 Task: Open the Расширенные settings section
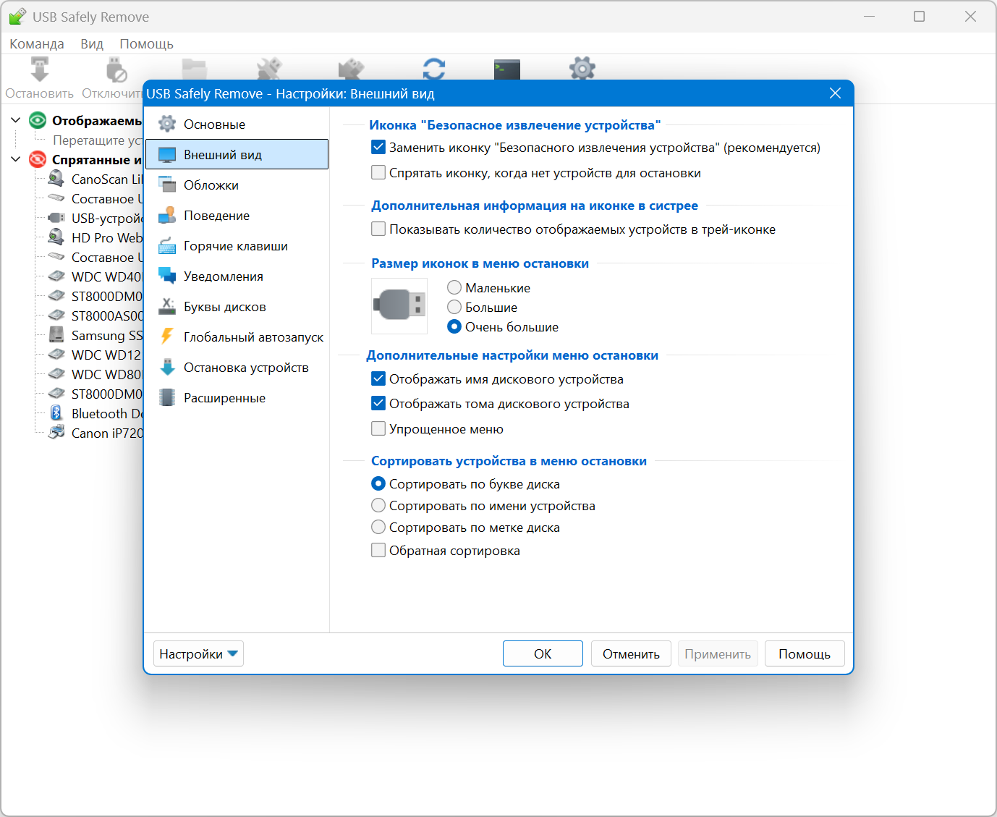pyautogui.click(x=237, y=398)
